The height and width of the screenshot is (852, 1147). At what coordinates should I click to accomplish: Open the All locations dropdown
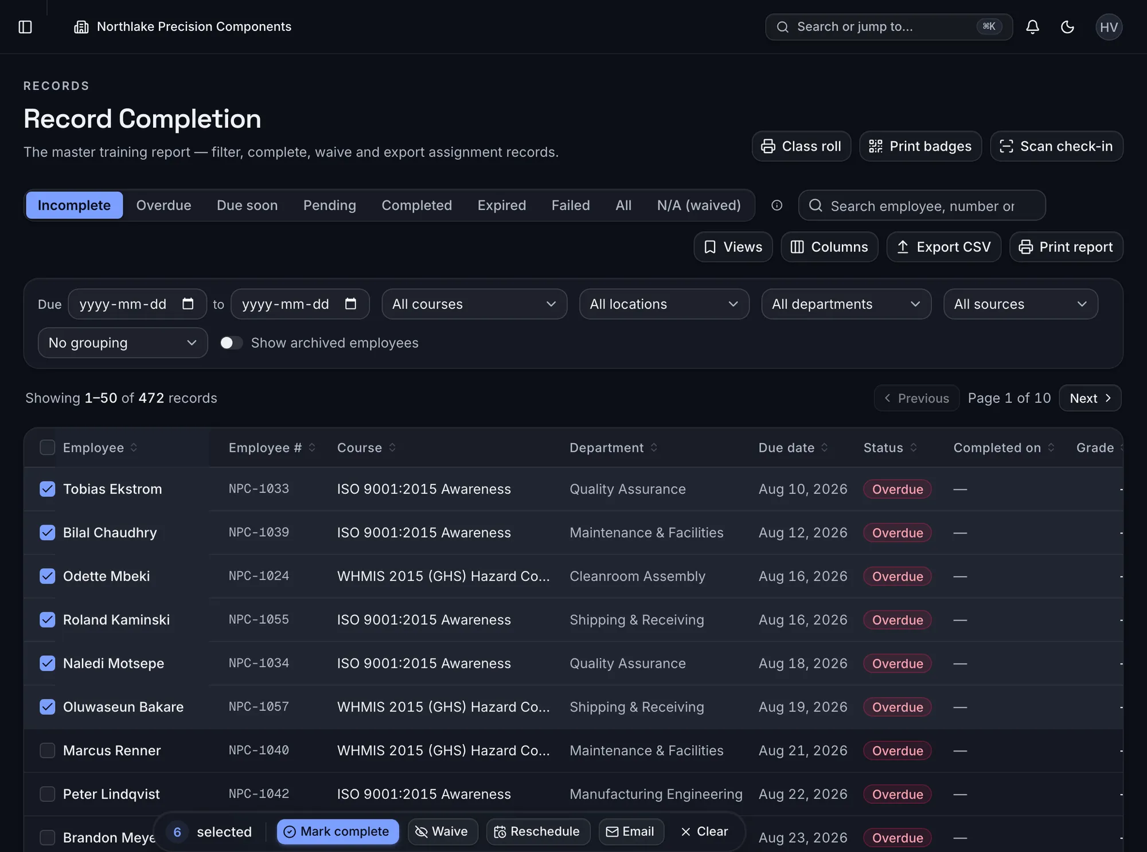pyautogui.click(x=664, y=304)
